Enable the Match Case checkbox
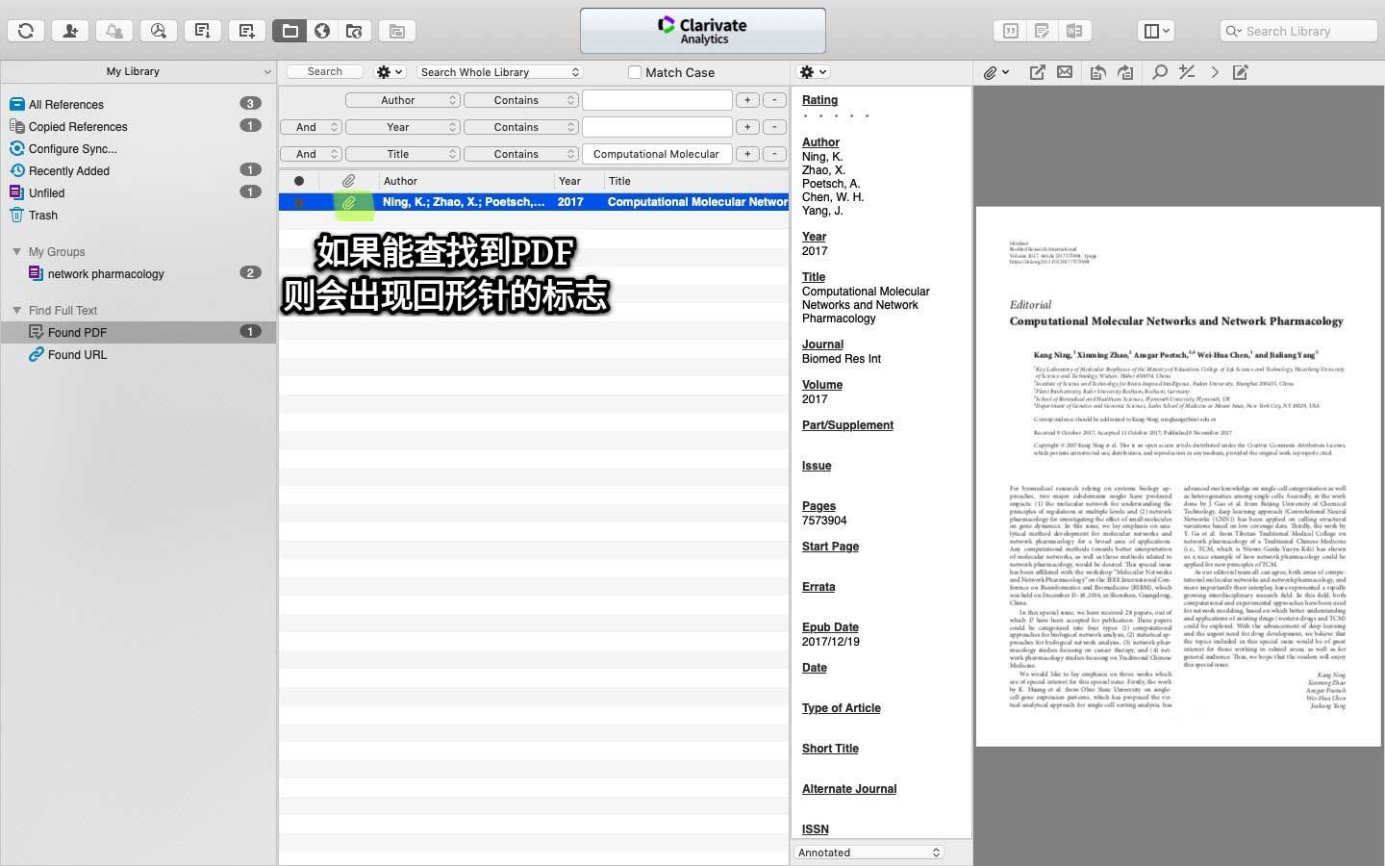Image resolution: width=1385 pixels, height=866 pixels. 635,72
